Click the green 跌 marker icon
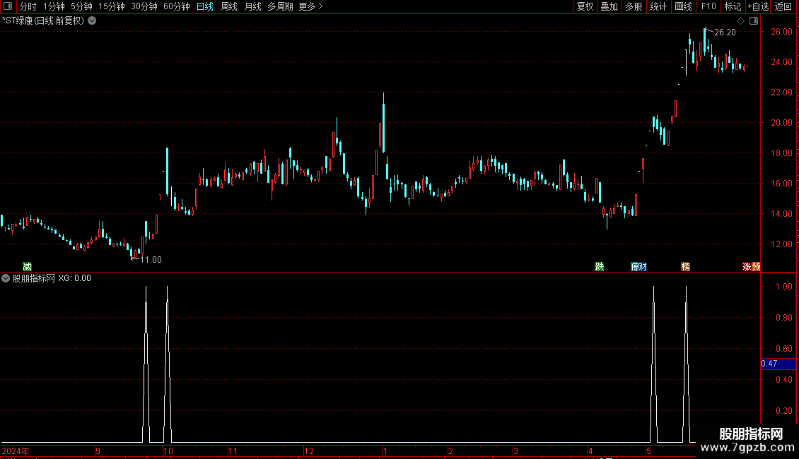 pos(600,267)
